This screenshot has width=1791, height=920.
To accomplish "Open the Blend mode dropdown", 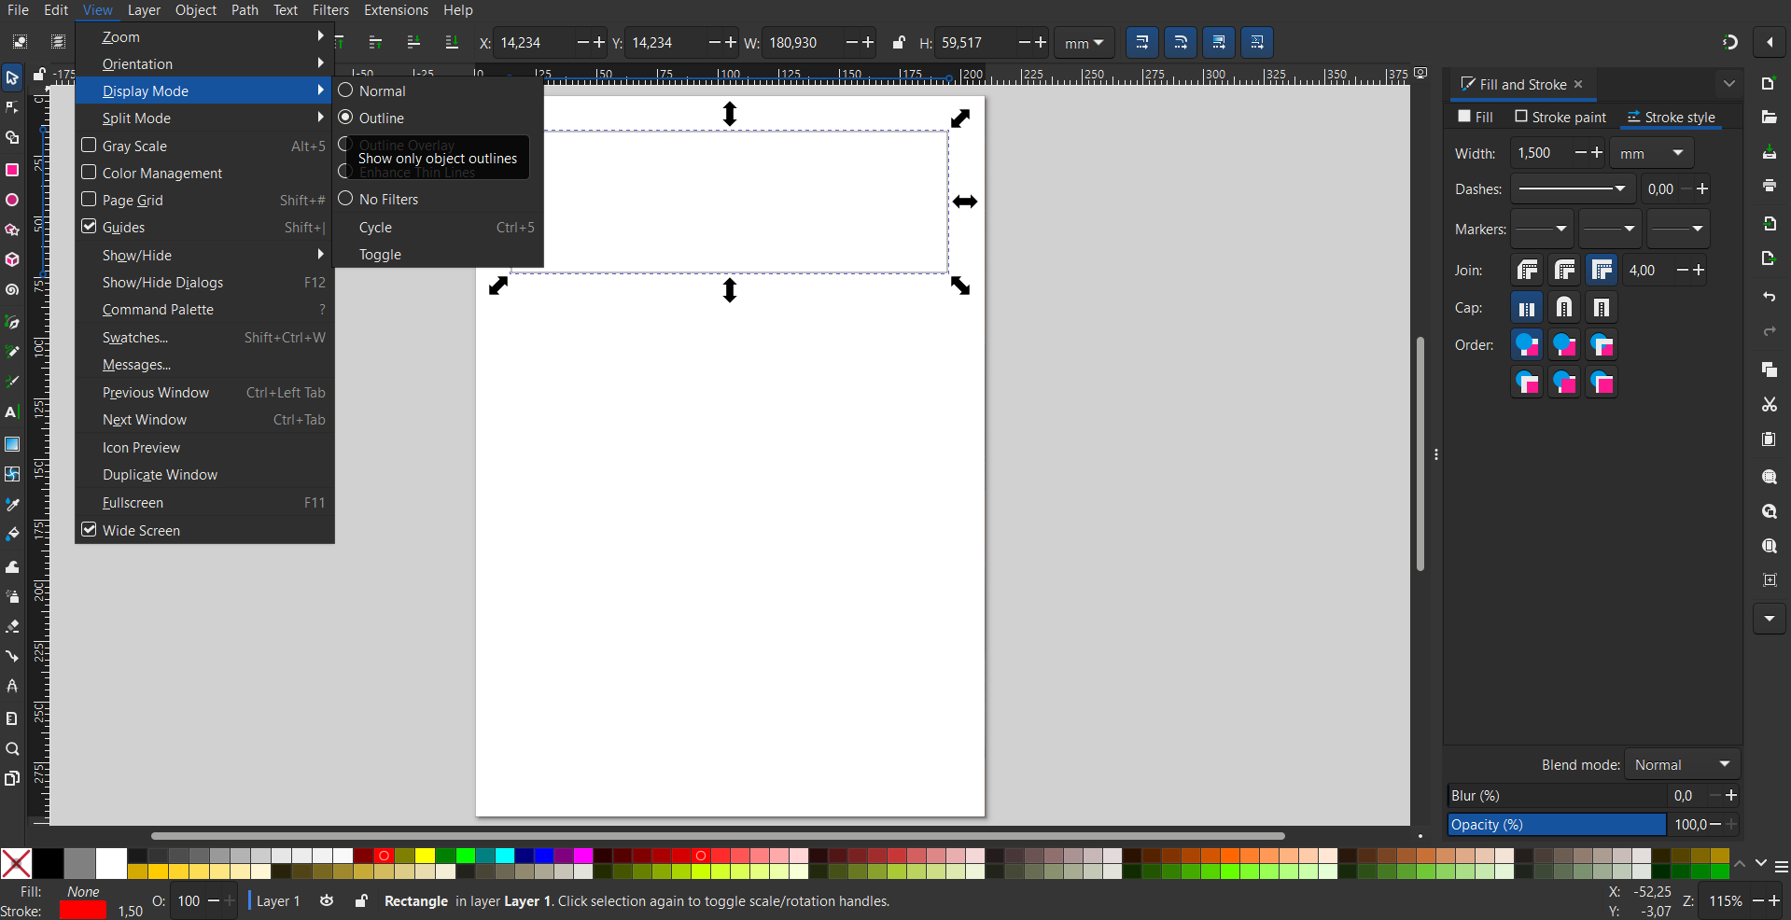I will [1682, 764].
